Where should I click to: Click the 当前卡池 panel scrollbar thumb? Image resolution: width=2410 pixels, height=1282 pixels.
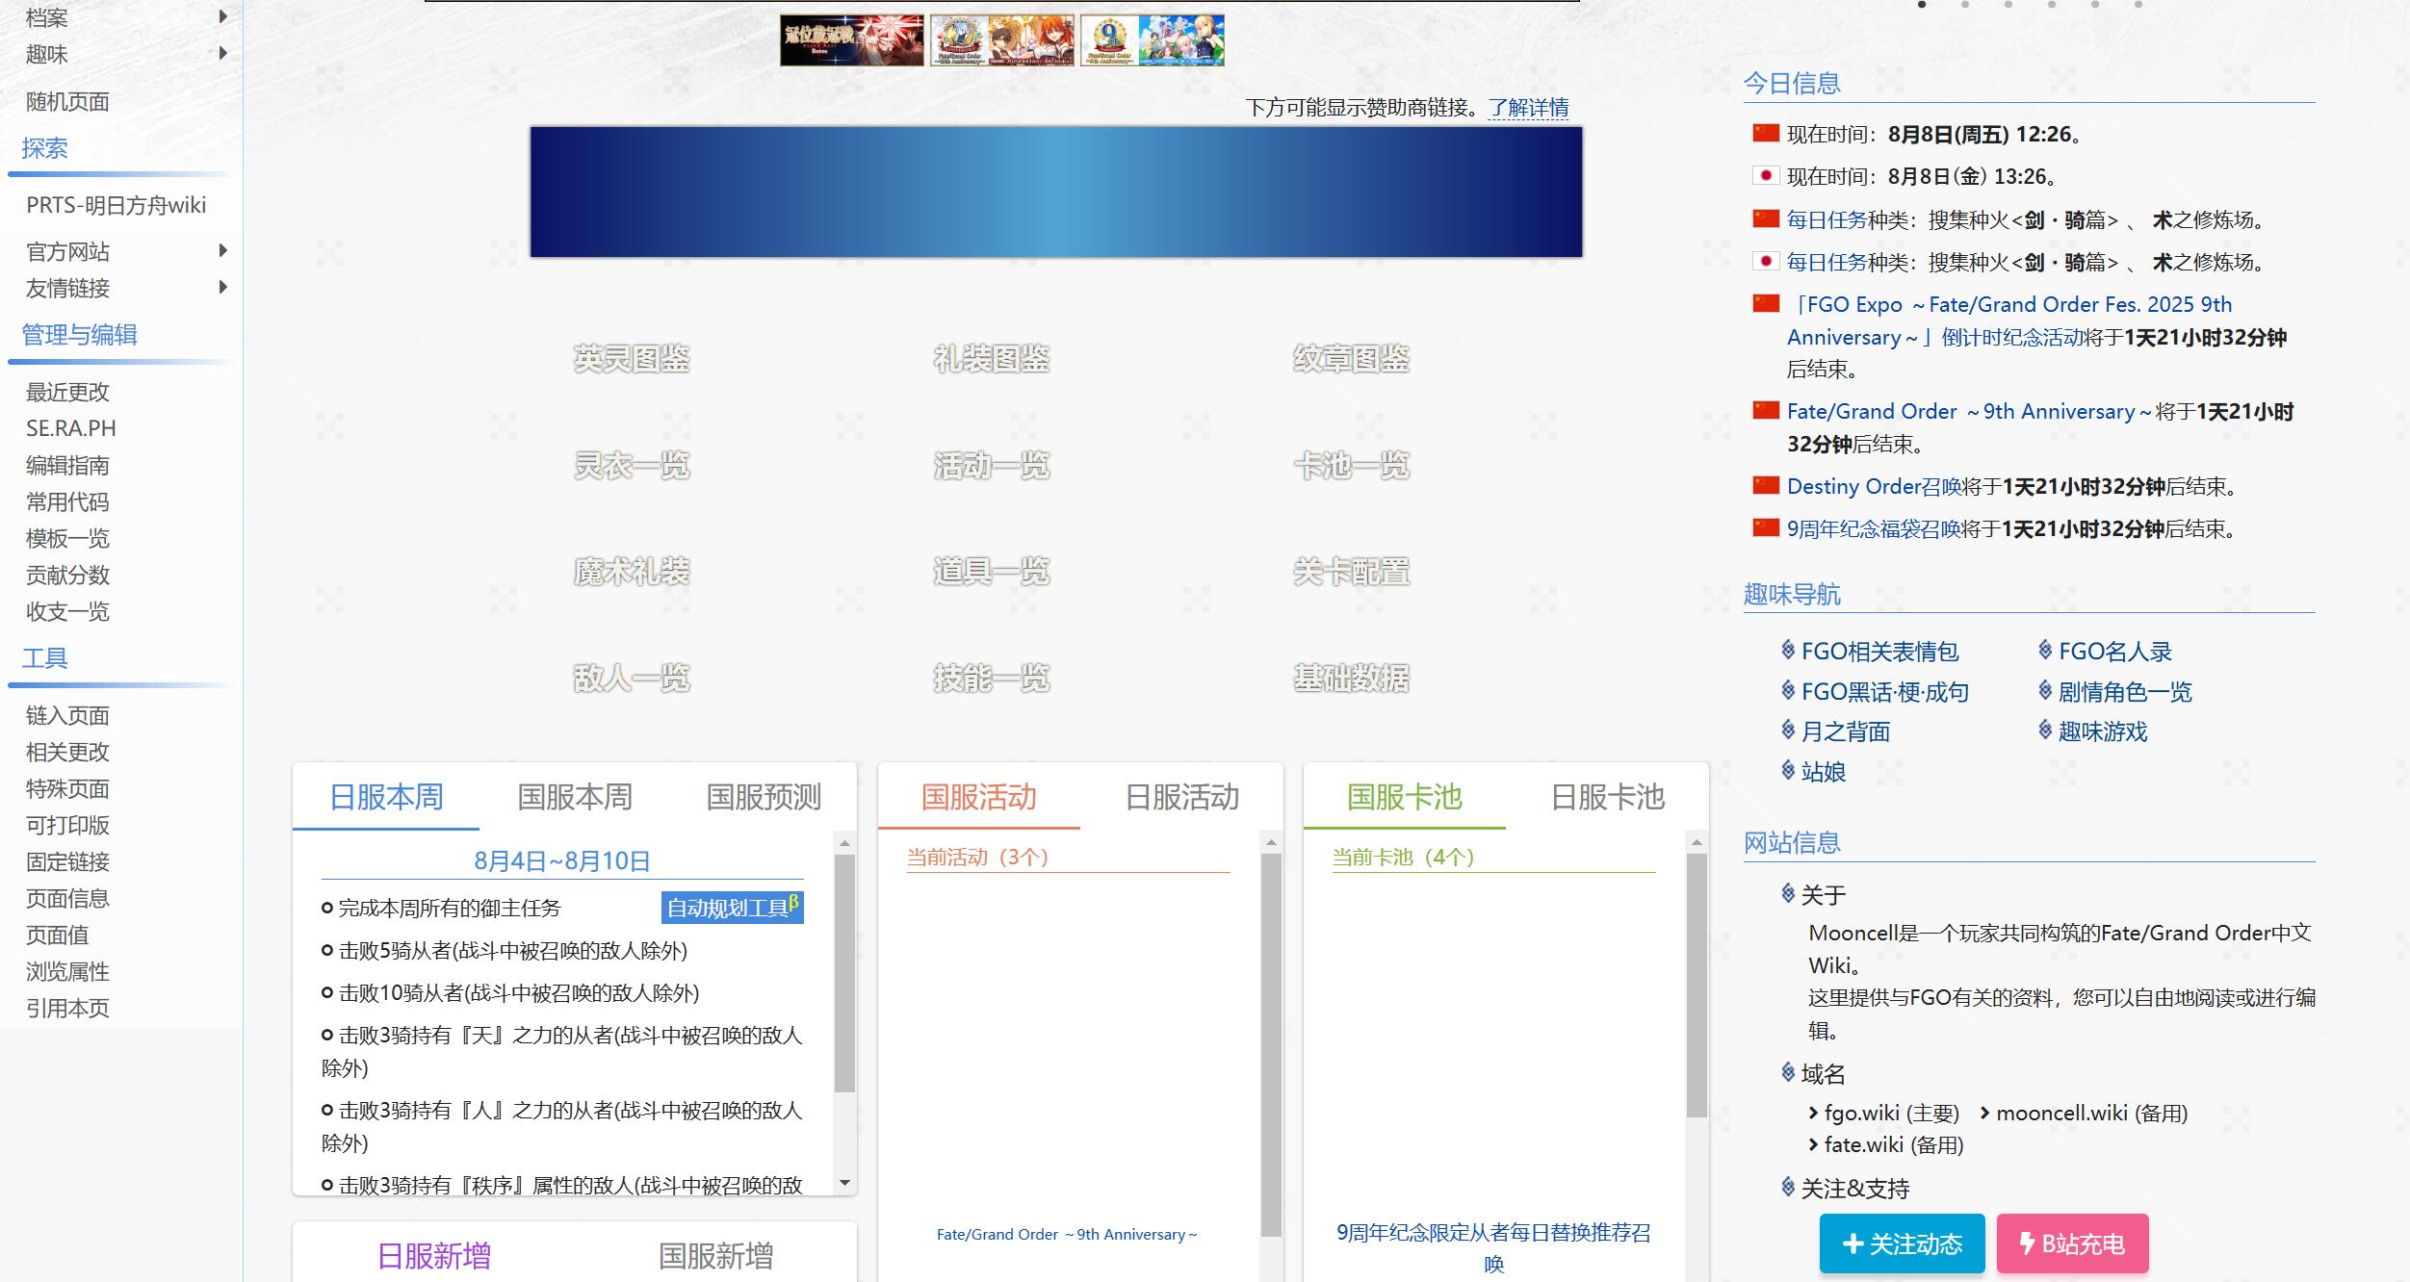click(1697, 986)
